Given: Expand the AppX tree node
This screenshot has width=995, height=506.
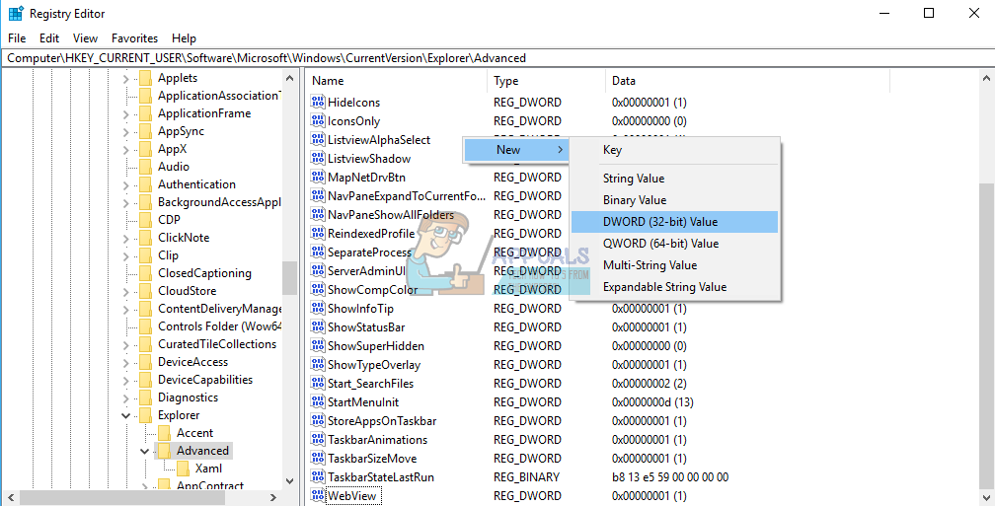Looking at the screenshot, I should tap(125, 150).
